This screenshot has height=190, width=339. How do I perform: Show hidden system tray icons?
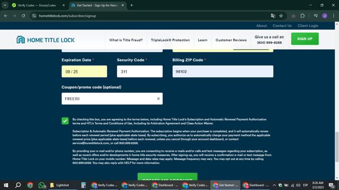click(274, 185)
